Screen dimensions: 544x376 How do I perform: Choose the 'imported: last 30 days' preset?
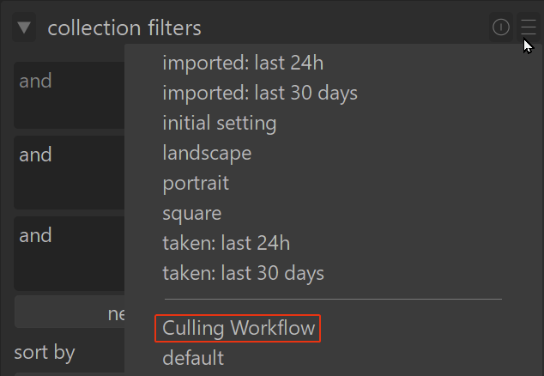260,93
